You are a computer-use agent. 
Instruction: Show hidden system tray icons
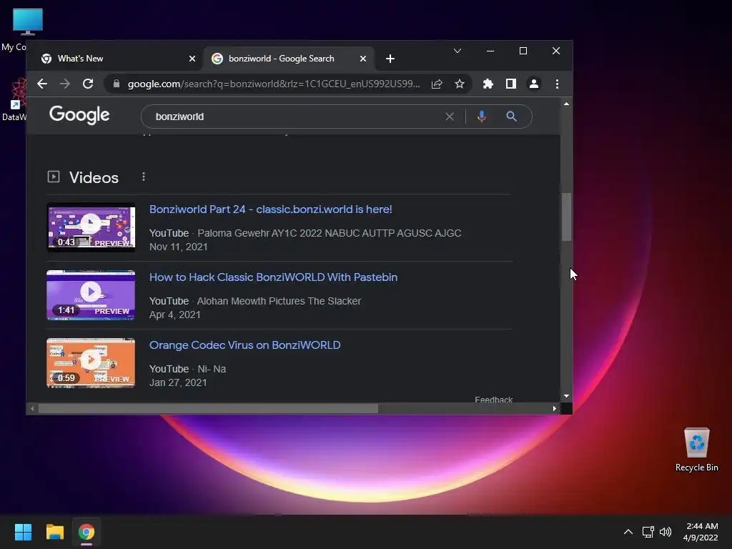coord(628,532)
